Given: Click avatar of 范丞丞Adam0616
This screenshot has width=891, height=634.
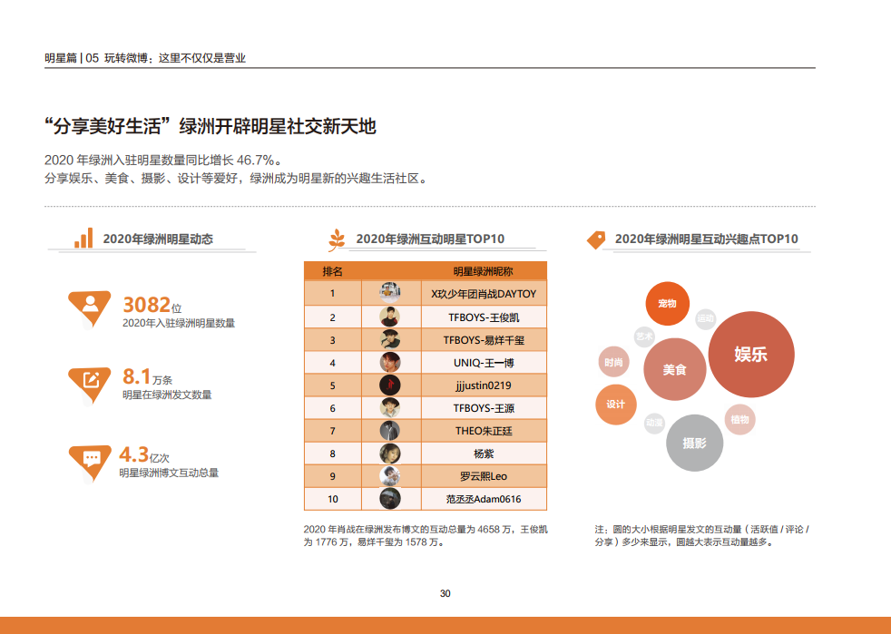Looking at the screenshot, I should click(x=390, y=499).
